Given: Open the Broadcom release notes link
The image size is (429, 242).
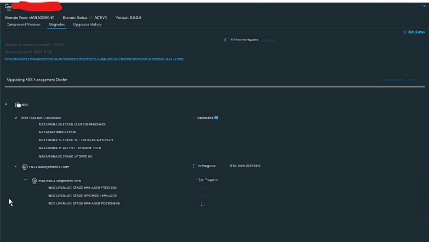Looking at the screenshot, I should point(94,59).
